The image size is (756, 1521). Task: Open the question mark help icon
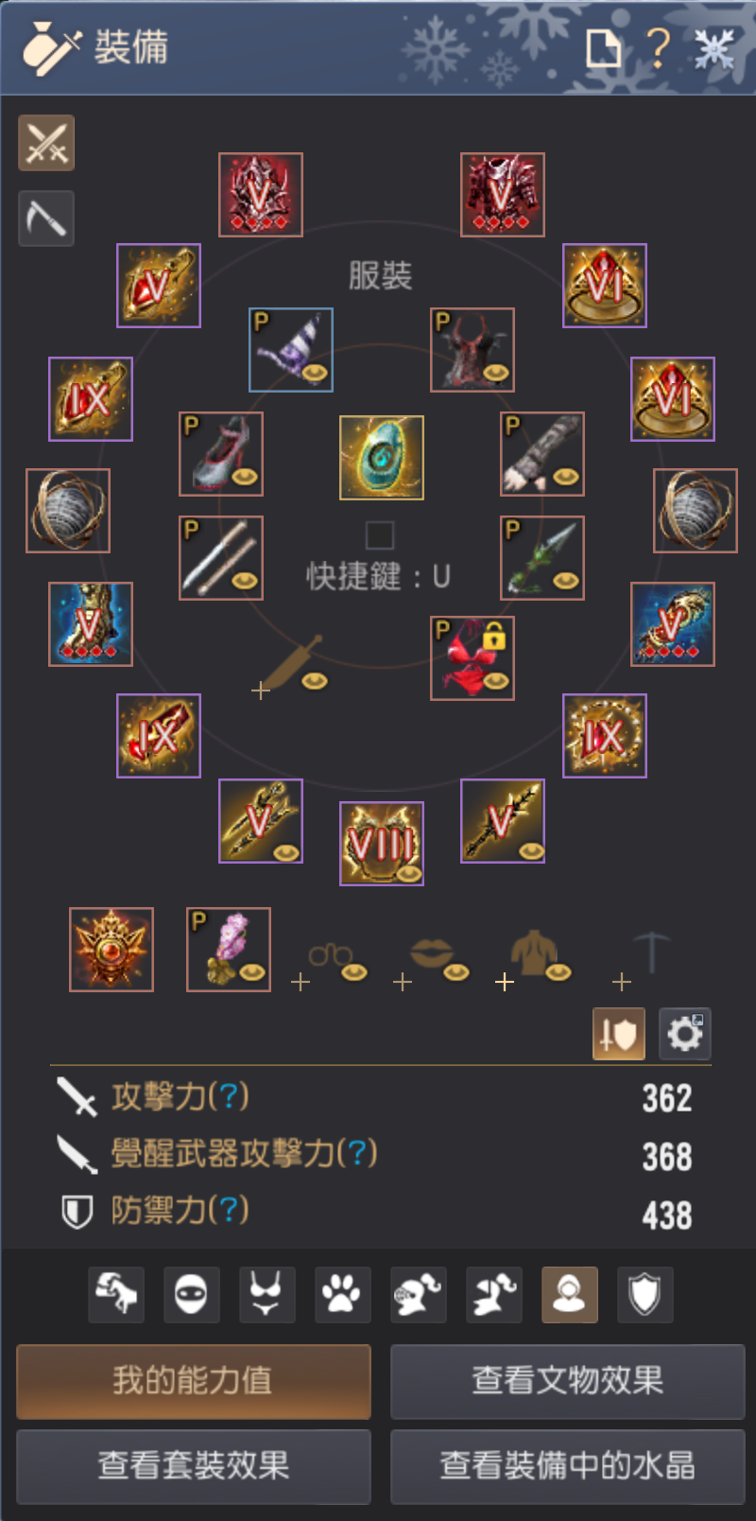tap(659, 47)
